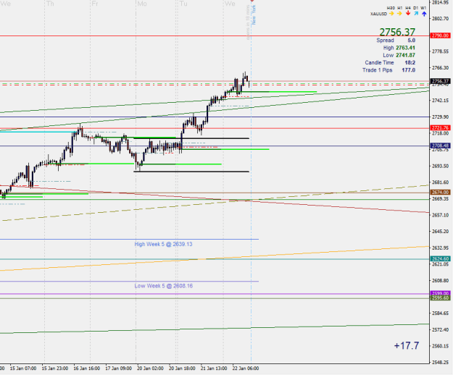Select the black current-price tag on axis
The image size is (453, 375).
click(440, 81)
